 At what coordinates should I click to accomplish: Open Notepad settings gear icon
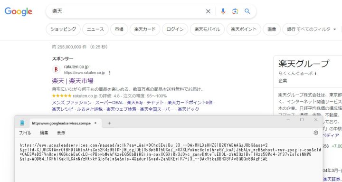coord(315,133)
